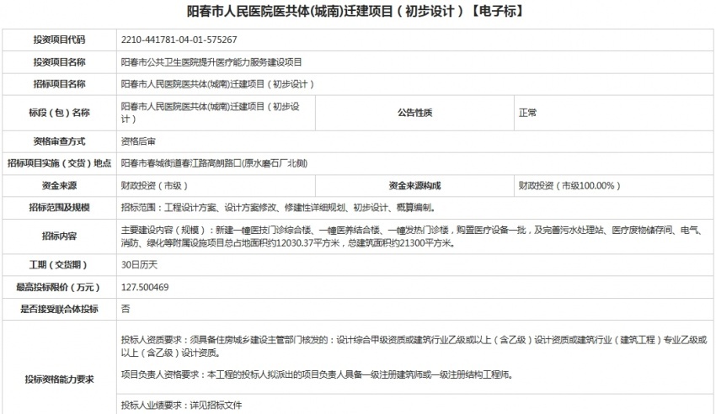Viewport: 716px width, 414px height.
Task: Click the label 招标项目实施（交货）地点
Action: (x=59, y=163)
